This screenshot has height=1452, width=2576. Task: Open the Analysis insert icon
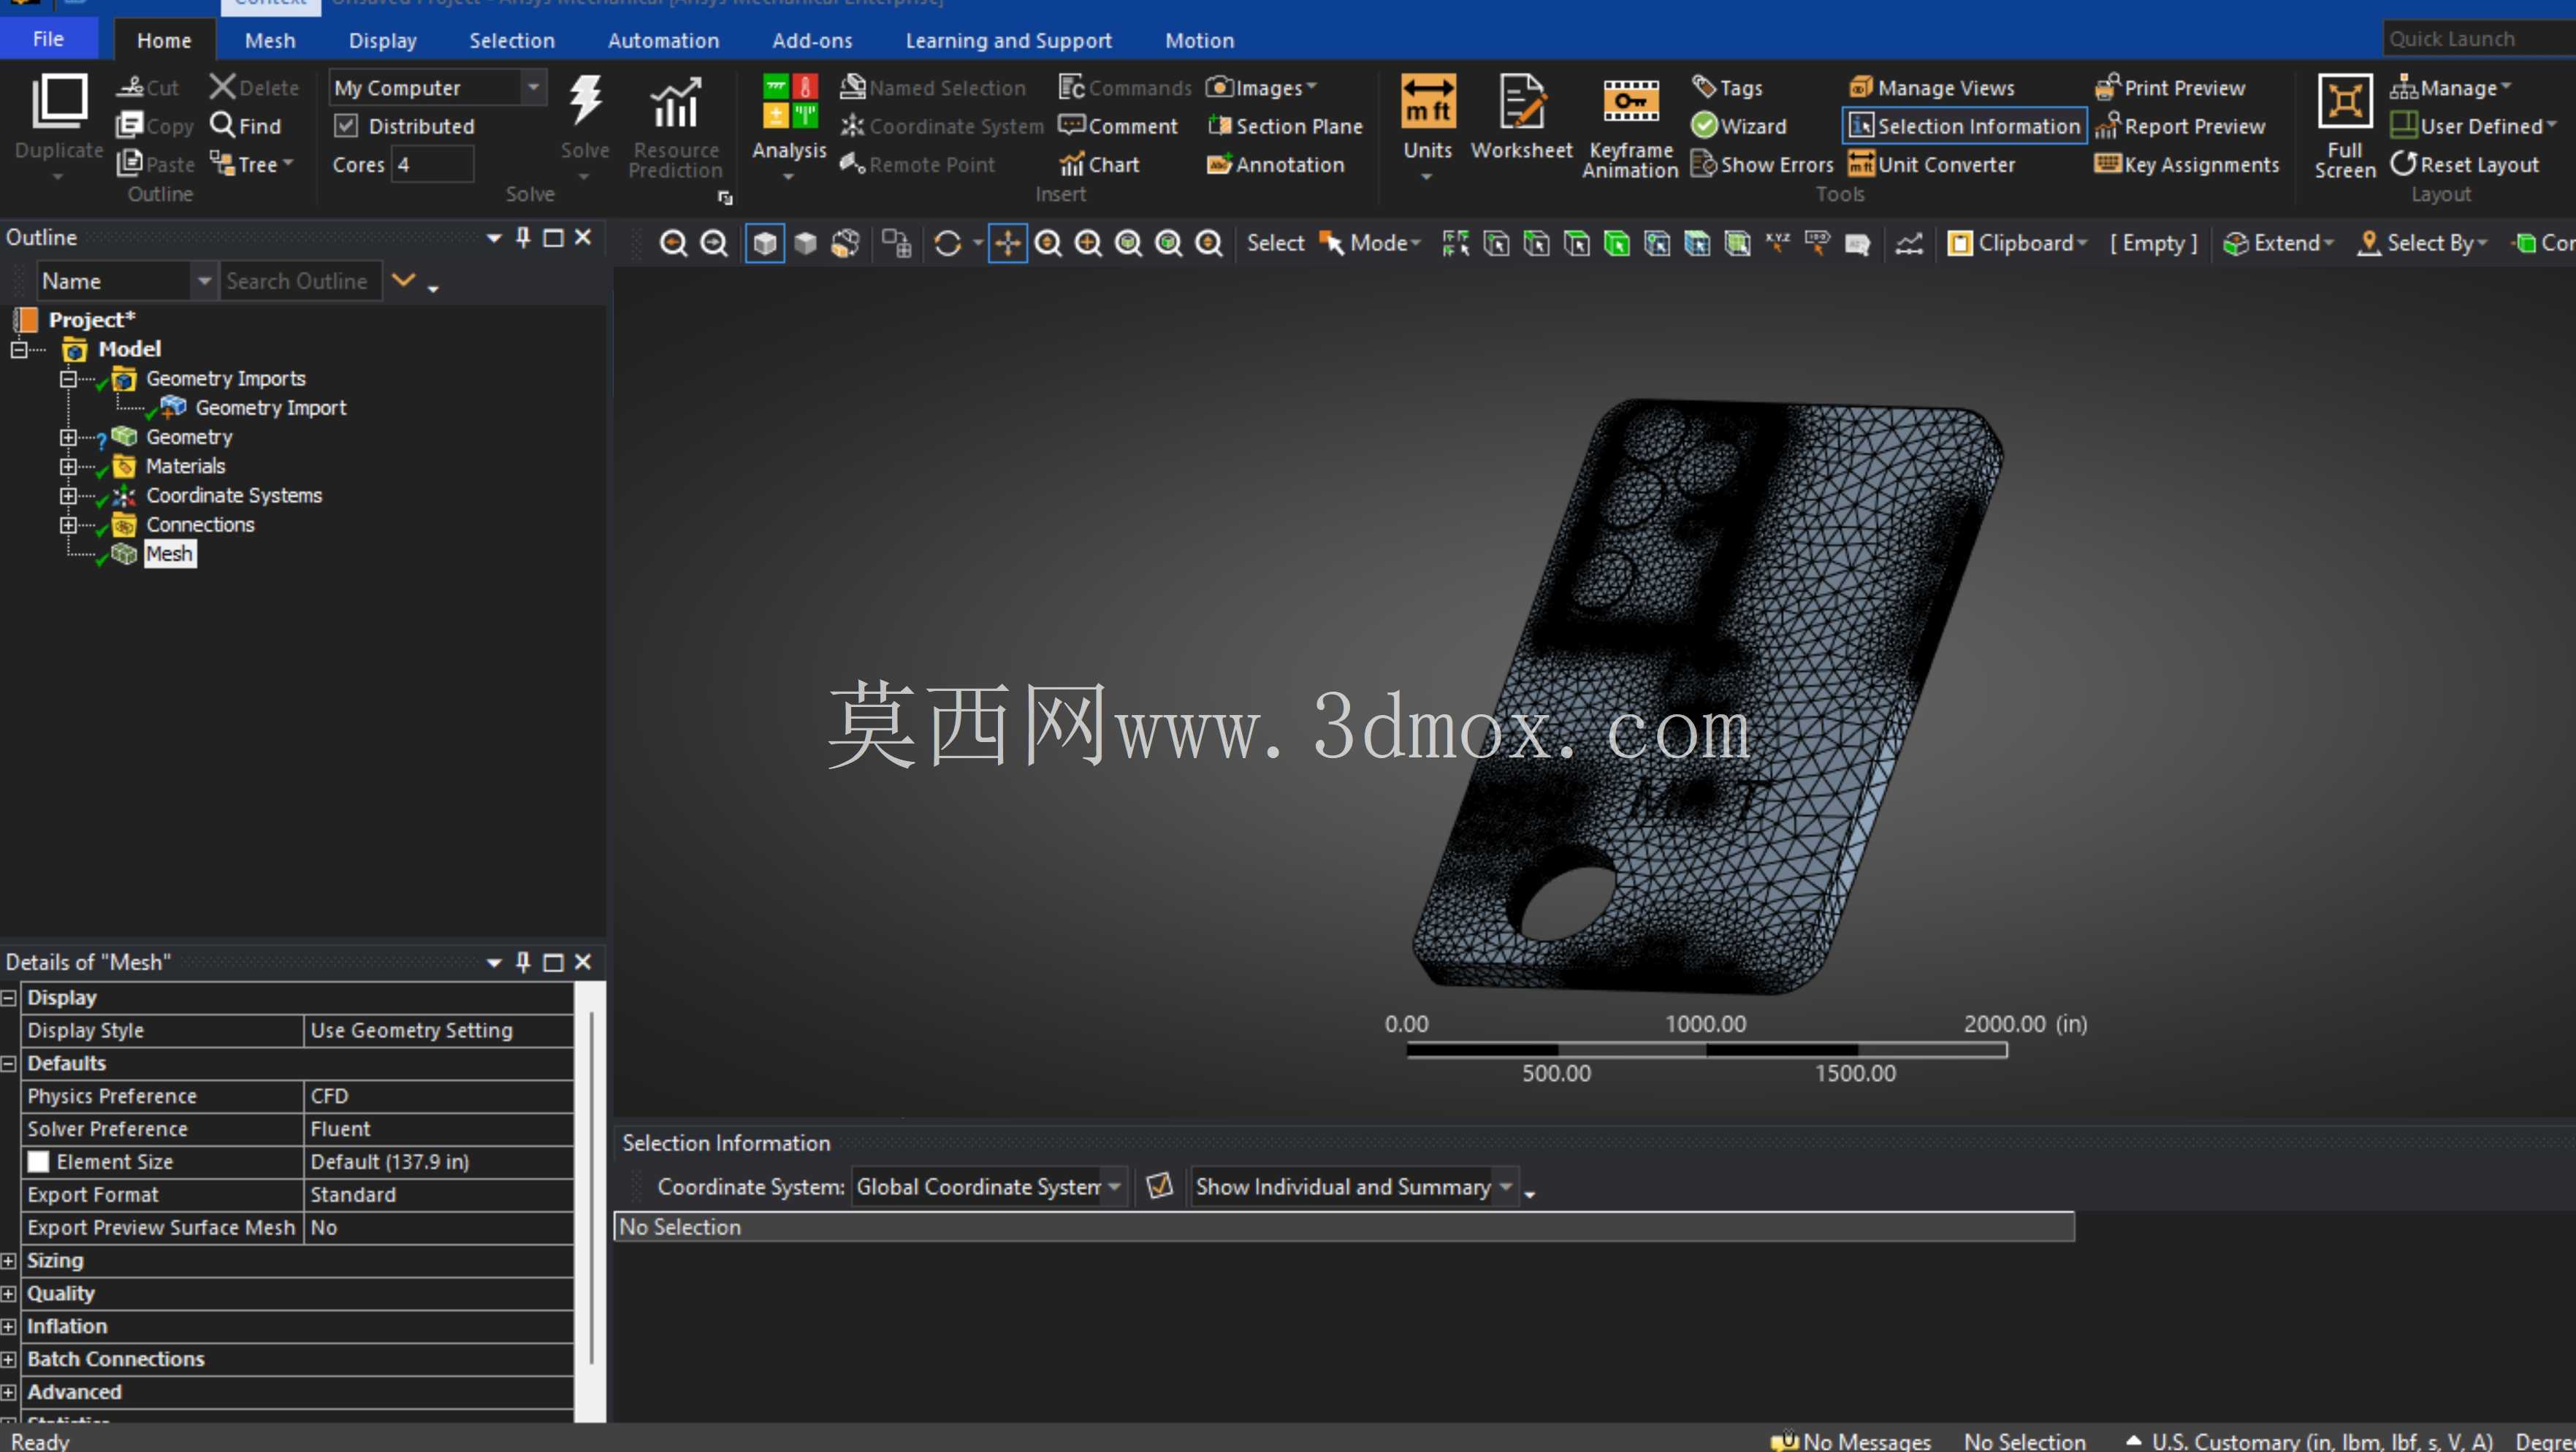click(790, 102)
